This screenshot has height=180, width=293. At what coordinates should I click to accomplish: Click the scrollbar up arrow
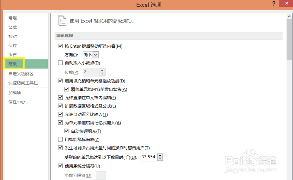coord(289,16)
